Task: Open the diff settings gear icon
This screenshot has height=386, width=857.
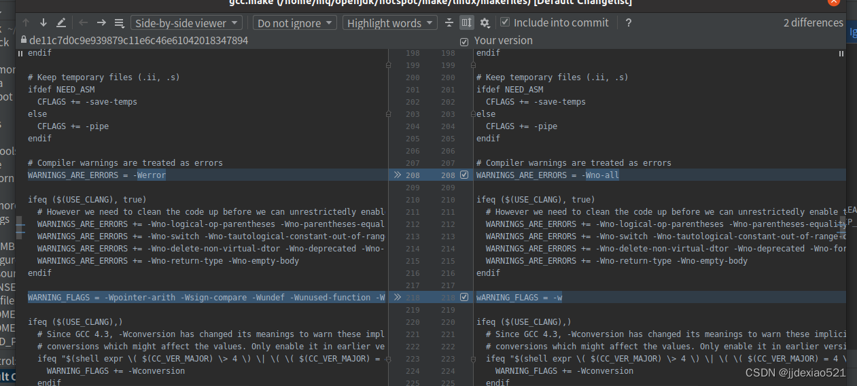Action: (x=485, y=22)
